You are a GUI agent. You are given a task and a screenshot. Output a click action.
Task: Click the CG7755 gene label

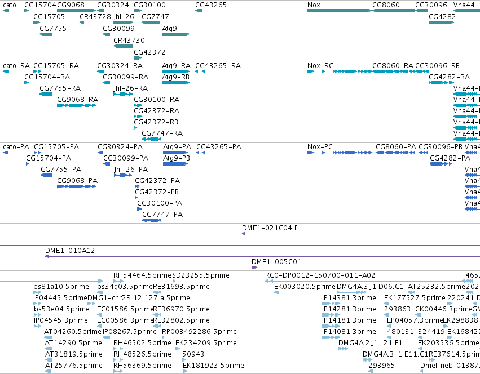pyautogui.click(x=53, y=28)
